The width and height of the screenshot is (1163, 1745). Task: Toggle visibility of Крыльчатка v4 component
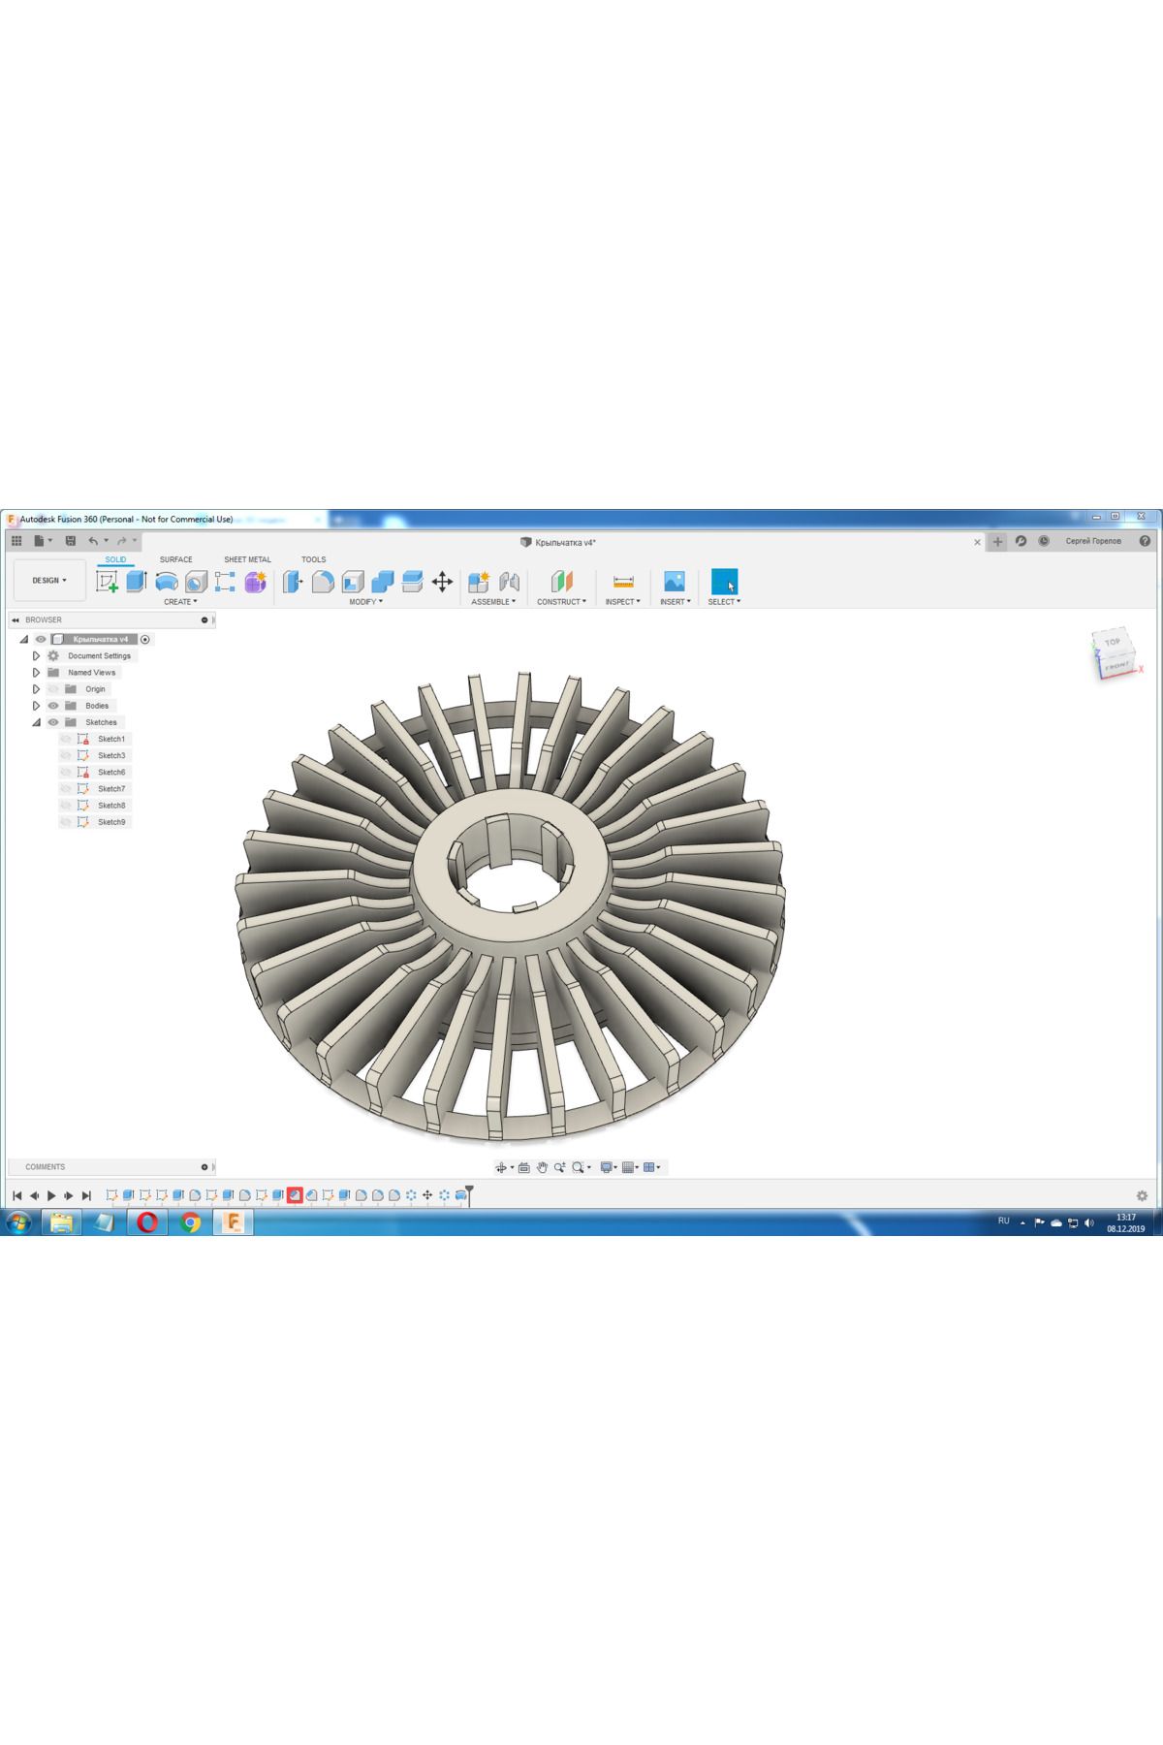tap(41, 639)
